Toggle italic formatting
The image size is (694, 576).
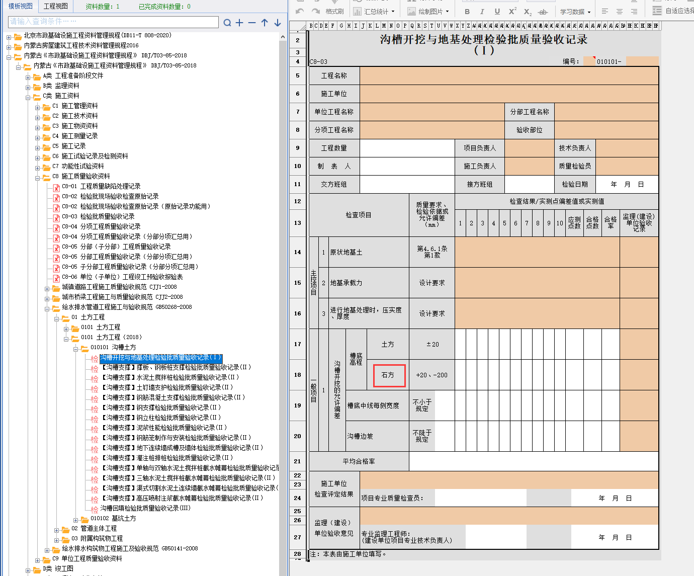(x=482, y=11)
